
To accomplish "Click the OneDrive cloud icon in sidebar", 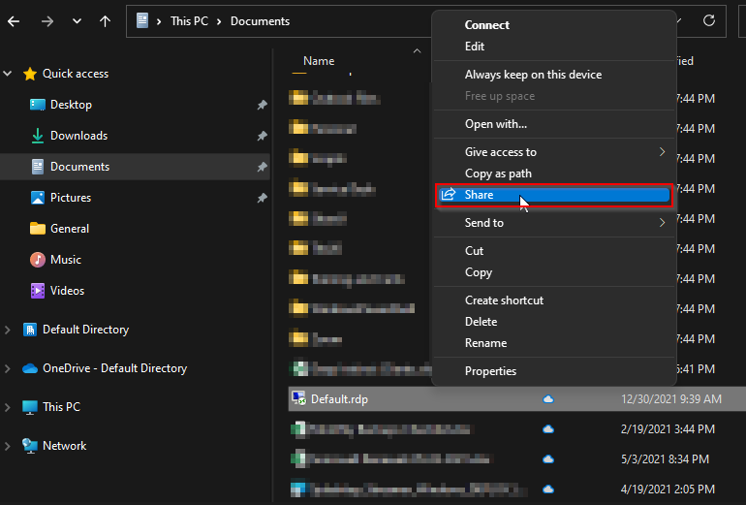I will tap(30, 368).
